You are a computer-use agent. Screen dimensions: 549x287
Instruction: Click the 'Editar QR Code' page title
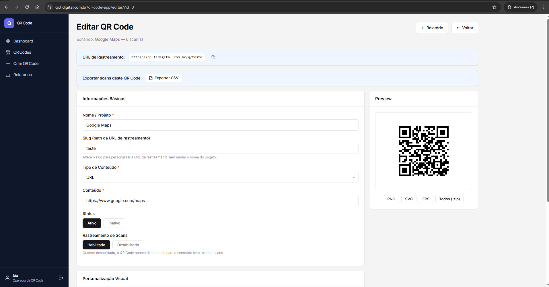point(105,27)
